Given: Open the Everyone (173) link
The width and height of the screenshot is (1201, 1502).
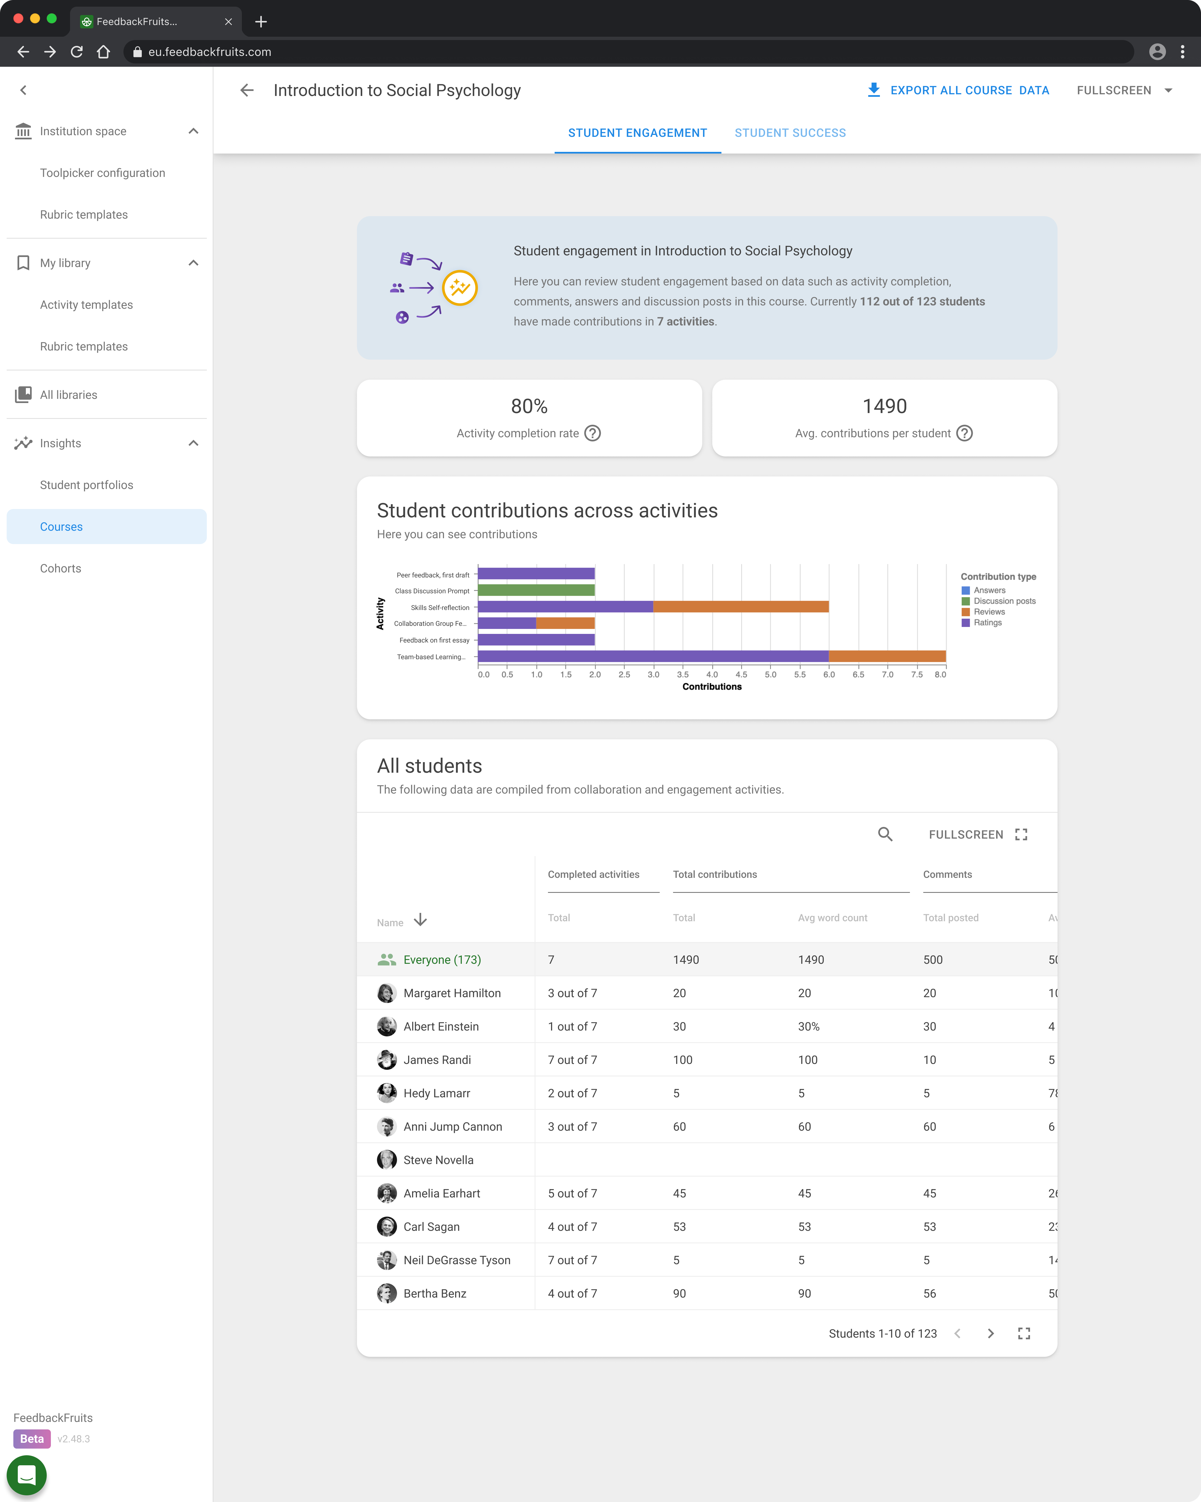Looking at the screenshot, I should pyautogui.click(x=442, y=959).
